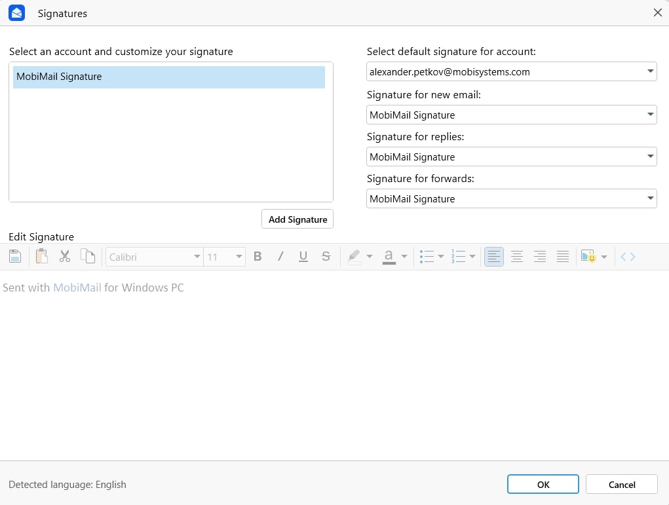Viewport: 669px width, 505px height.
Task: Select the Cut tool in the editor toolbar
Action: click(64, 256)
